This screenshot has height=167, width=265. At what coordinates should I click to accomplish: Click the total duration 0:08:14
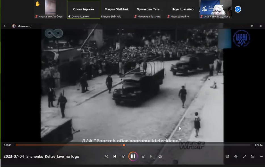(259, 145)
